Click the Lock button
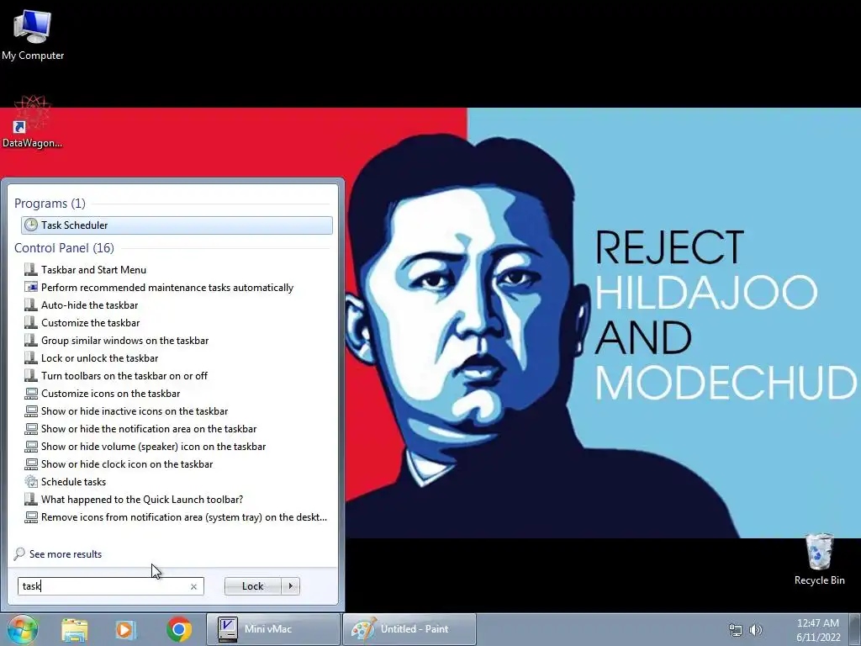Screen dimensions: 861x646 (252, 586)
